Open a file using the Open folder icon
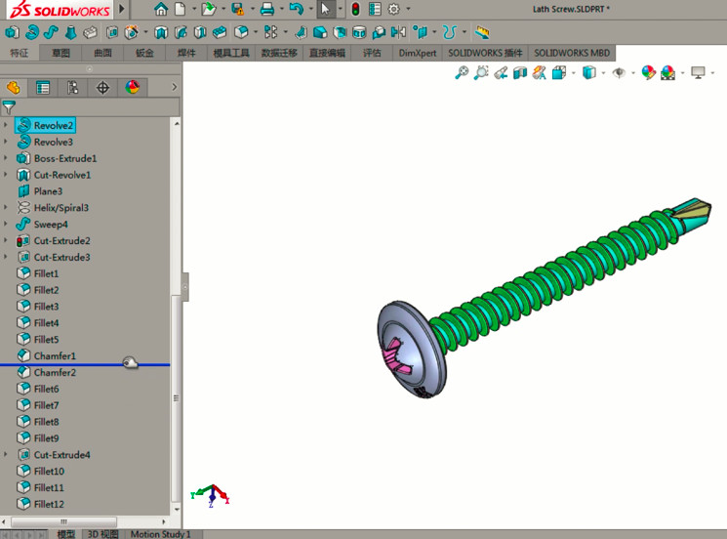727x539 pixels. click(x=209, y=9)
